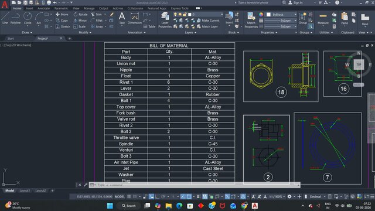The image size is (375, 211).
Task: Start the Dimension tool
Action: (135, 18)
